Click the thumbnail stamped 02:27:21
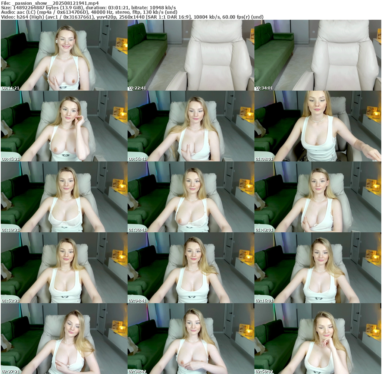 click(64, 339)
